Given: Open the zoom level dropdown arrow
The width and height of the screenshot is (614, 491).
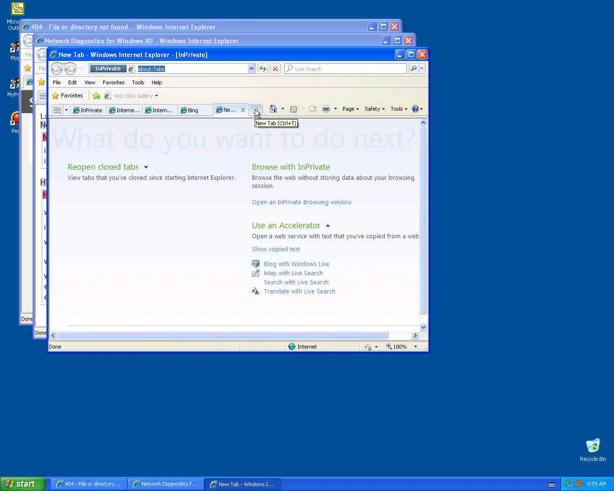Looking at the screenshot, I should tap(415, 347).
